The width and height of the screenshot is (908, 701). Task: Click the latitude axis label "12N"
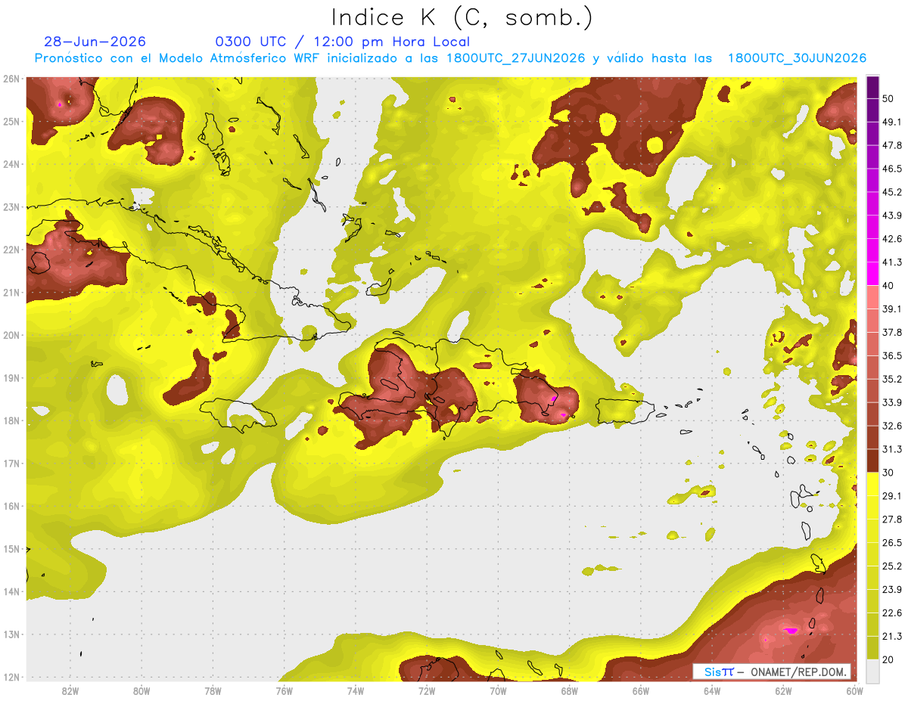pos(11,678)
